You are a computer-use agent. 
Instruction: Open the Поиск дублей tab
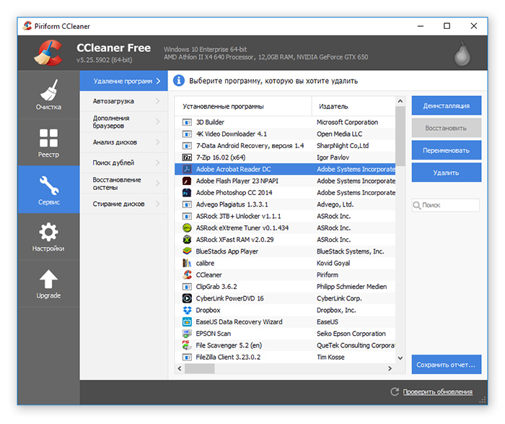tap(123, 163)
